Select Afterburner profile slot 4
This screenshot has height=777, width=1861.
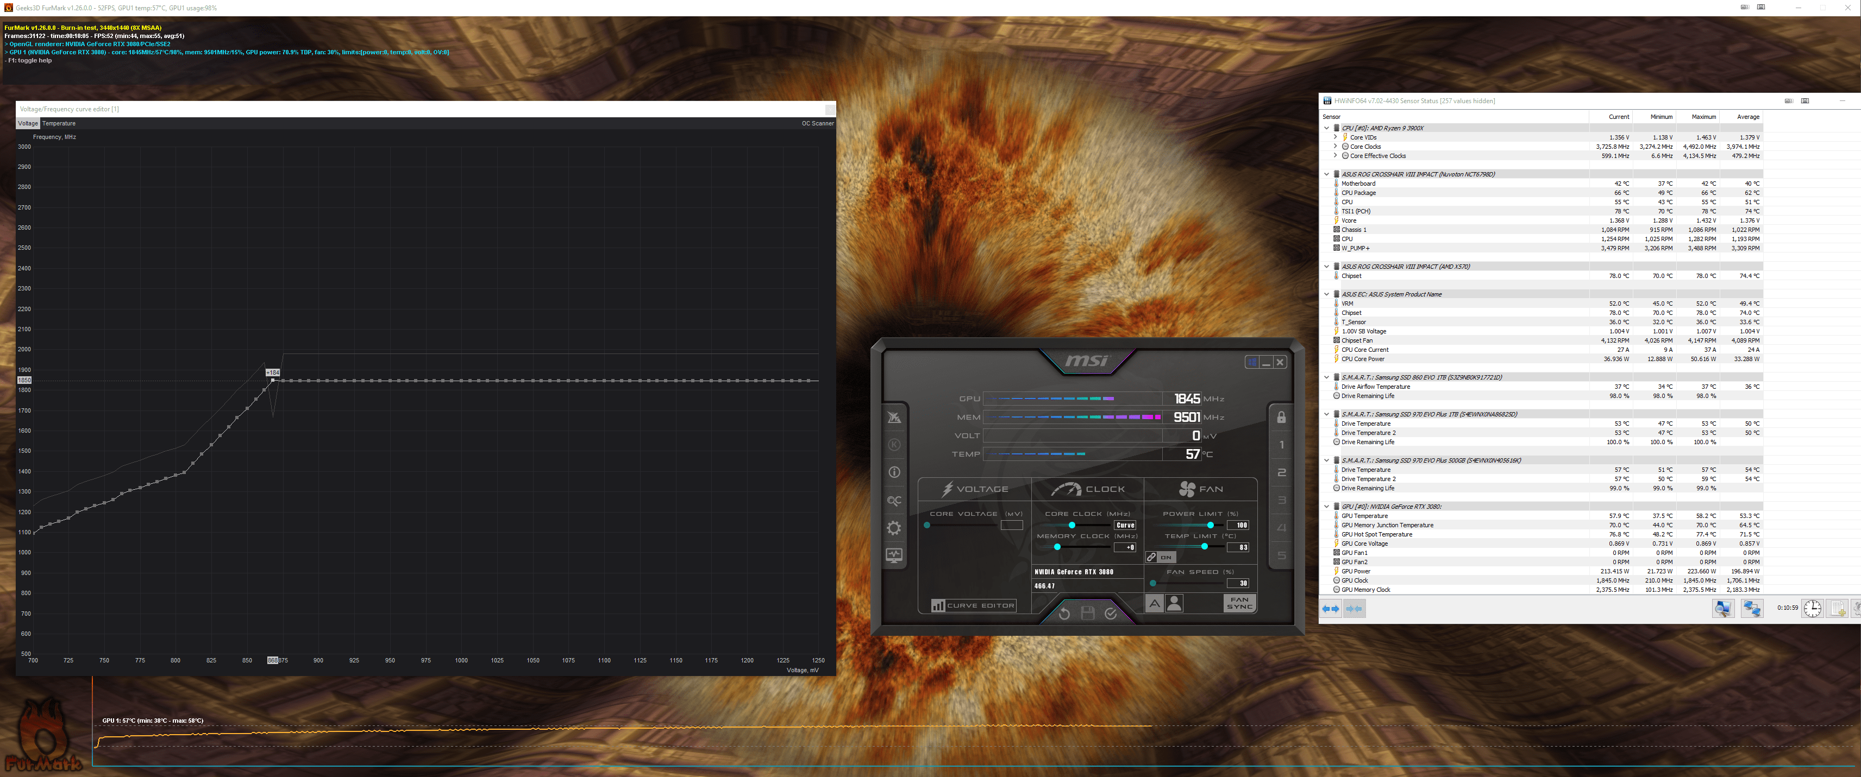(1282, 528)
